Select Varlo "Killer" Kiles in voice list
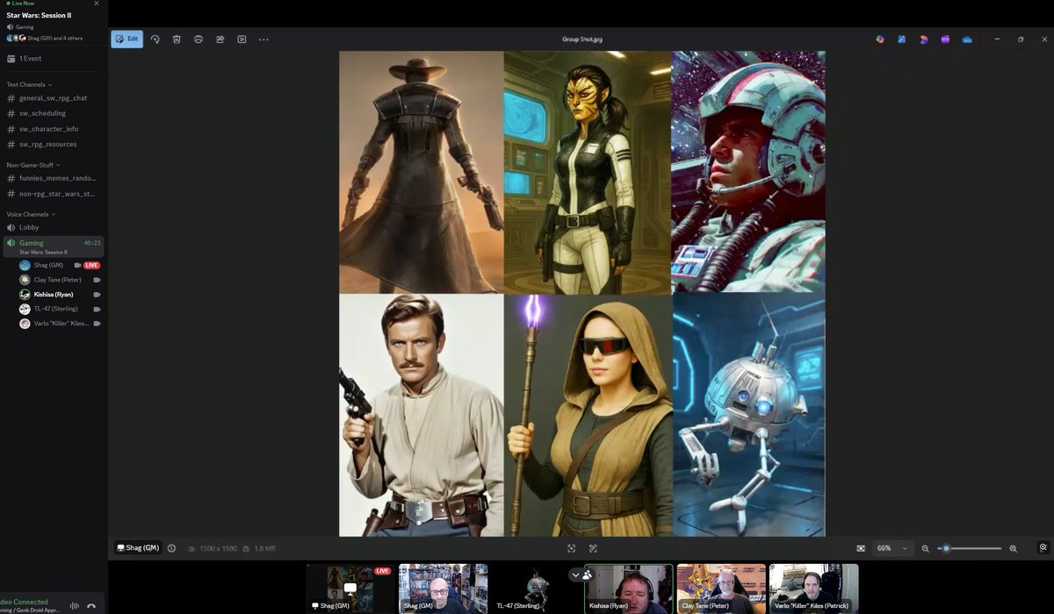Viewport: 1054px width, 614px height. [61, 324]
